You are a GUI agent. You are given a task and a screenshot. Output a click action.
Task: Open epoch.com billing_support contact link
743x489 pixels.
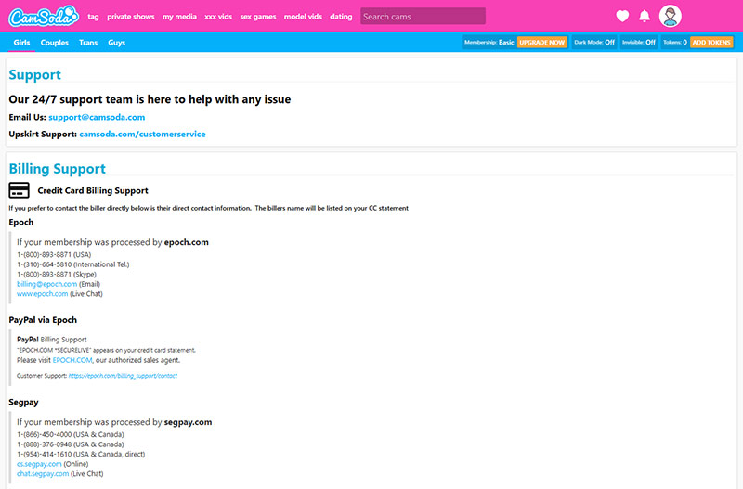coord(123,376)
